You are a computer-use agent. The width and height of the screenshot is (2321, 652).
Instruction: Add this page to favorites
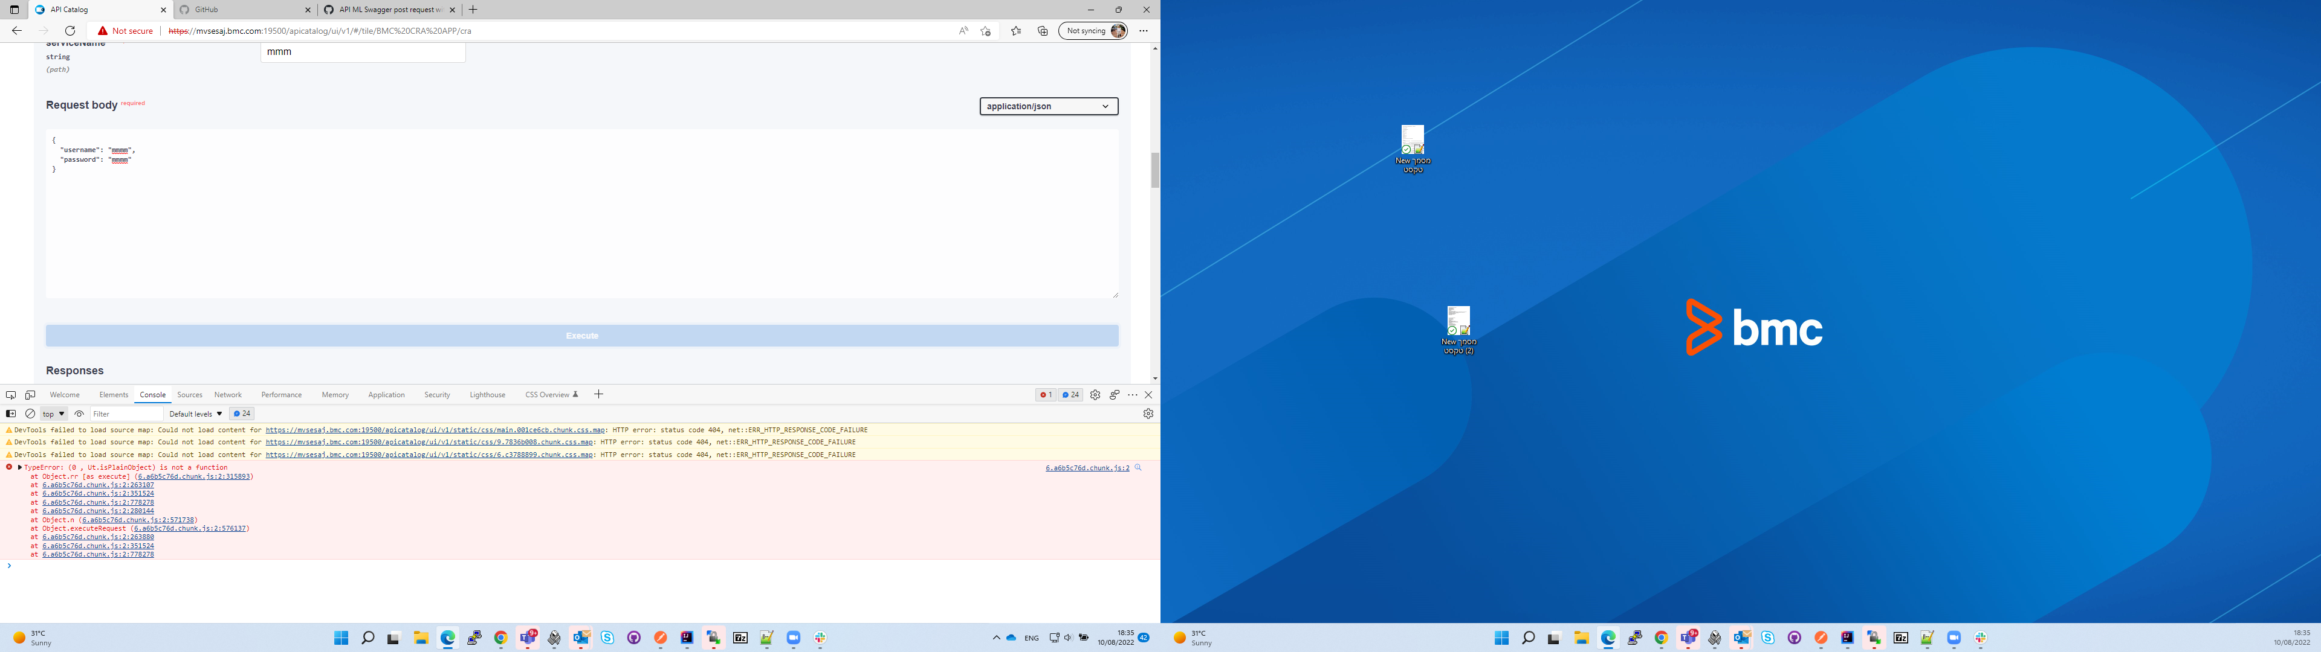point(986,31)
